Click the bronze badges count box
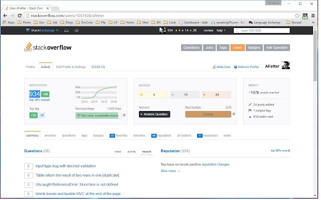Screen dimensions: 321x200 click(216, 94)
